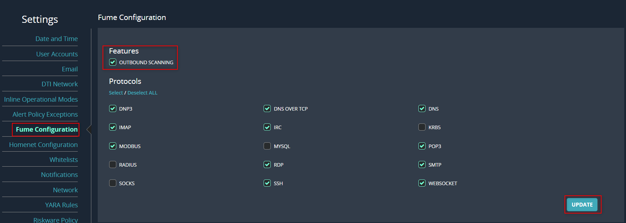Click the UPDATE button

pyautogui.click(x=582, y=204)
